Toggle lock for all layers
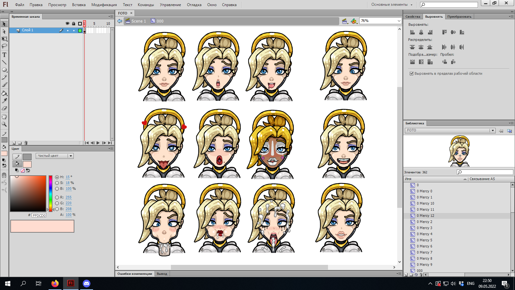This screenshot has width=515, height=290. [x=73, y=24]
